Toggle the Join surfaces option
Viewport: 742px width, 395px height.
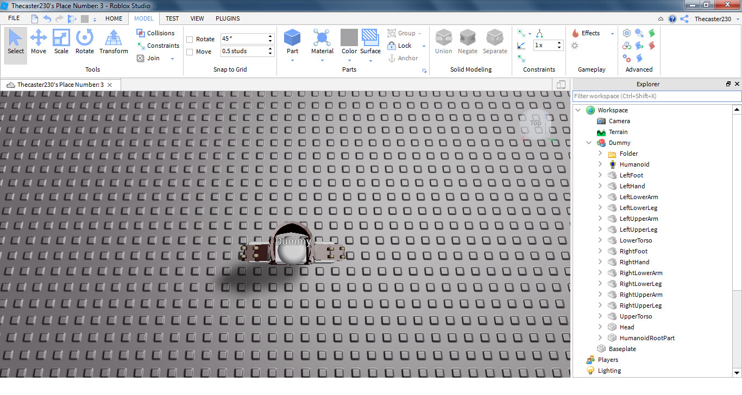[x=148, y=58]
